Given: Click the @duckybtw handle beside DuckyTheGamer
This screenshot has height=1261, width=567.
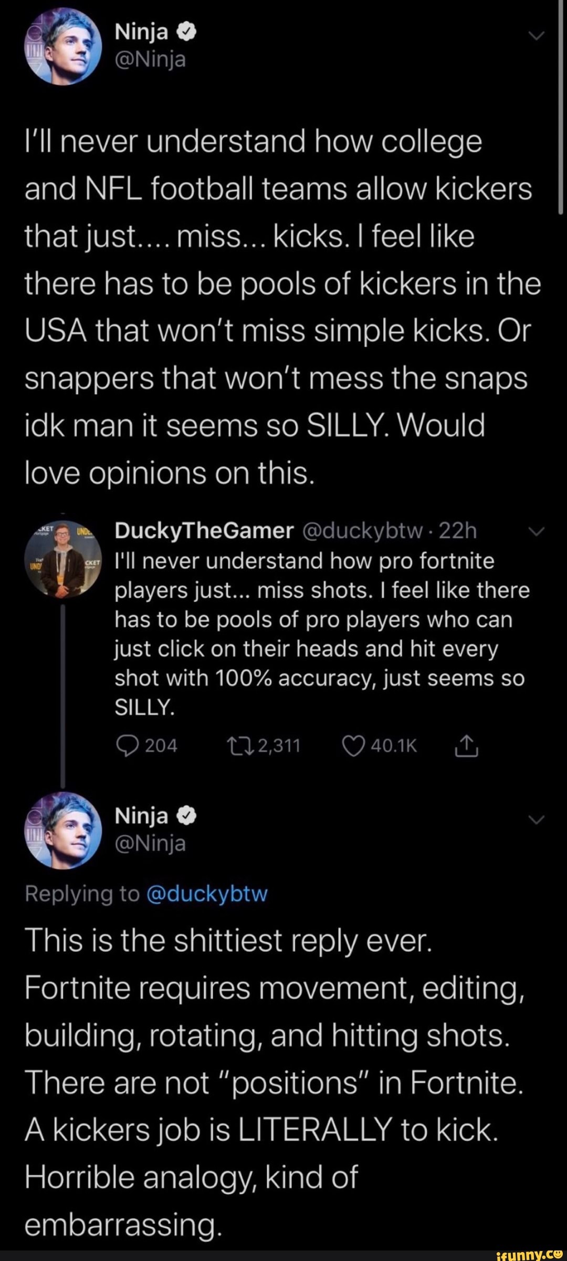Looking at the screenshot, I should click(362, 531).
